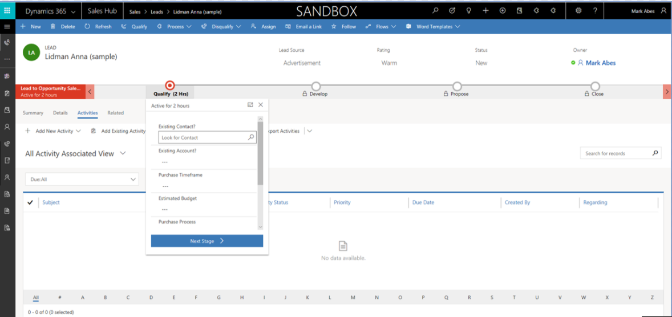Click the Refresh command
Image resolution: width=672 pixels, height=317 pixels.
[98, 27]
